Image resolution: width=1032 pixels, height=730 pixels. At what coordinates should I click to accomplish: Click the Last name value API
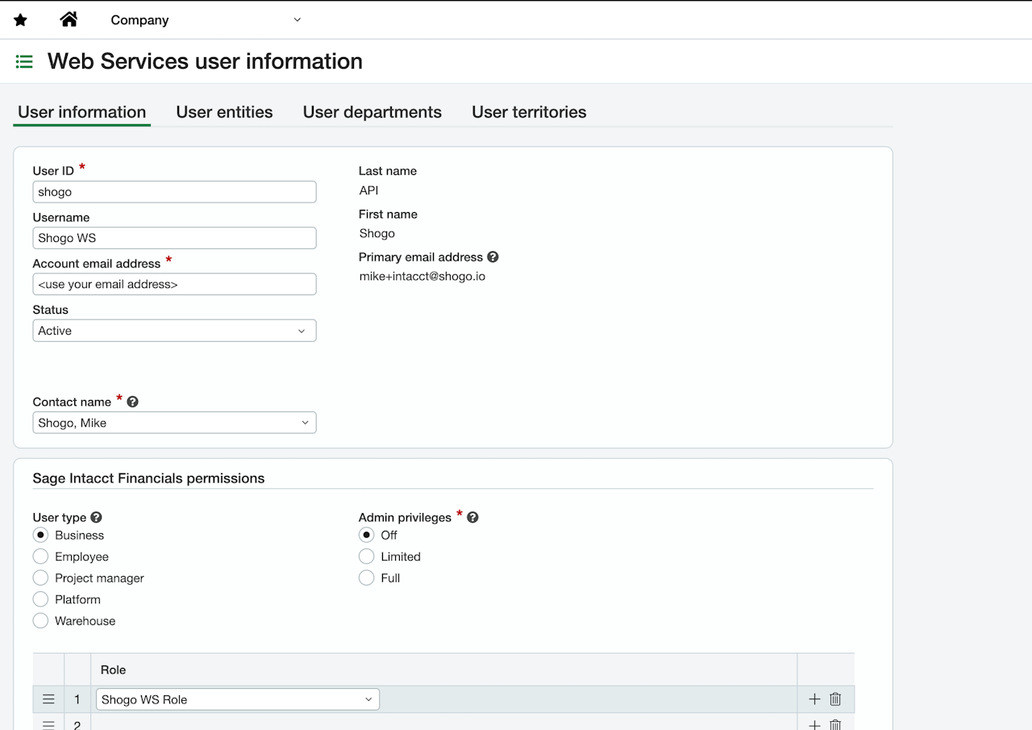coord(368,190)
